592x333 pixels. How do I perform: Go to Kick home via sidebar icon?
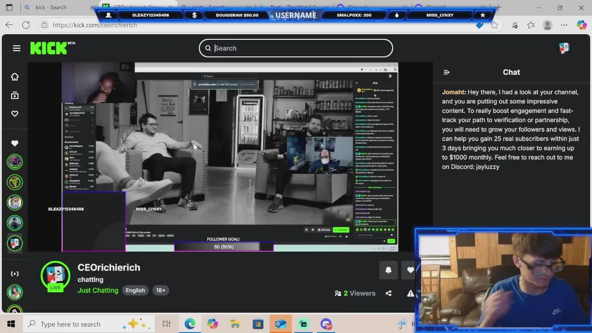click(15, 77)
